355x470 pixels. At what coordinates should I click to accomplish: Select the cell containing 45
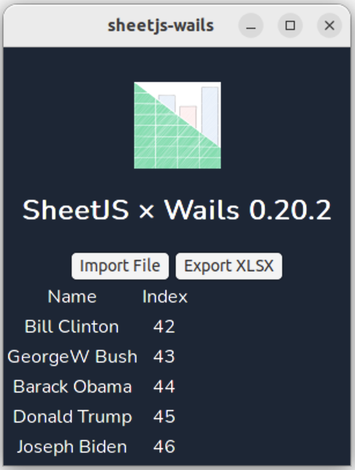(164, 417)
